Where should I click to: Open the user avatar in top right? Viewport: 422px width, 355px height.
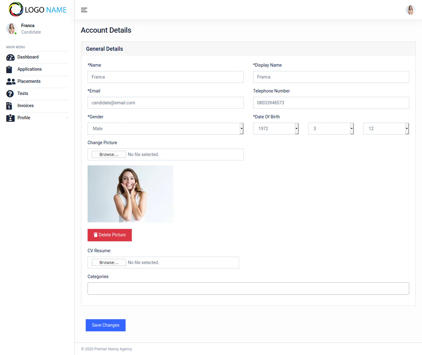410,10
